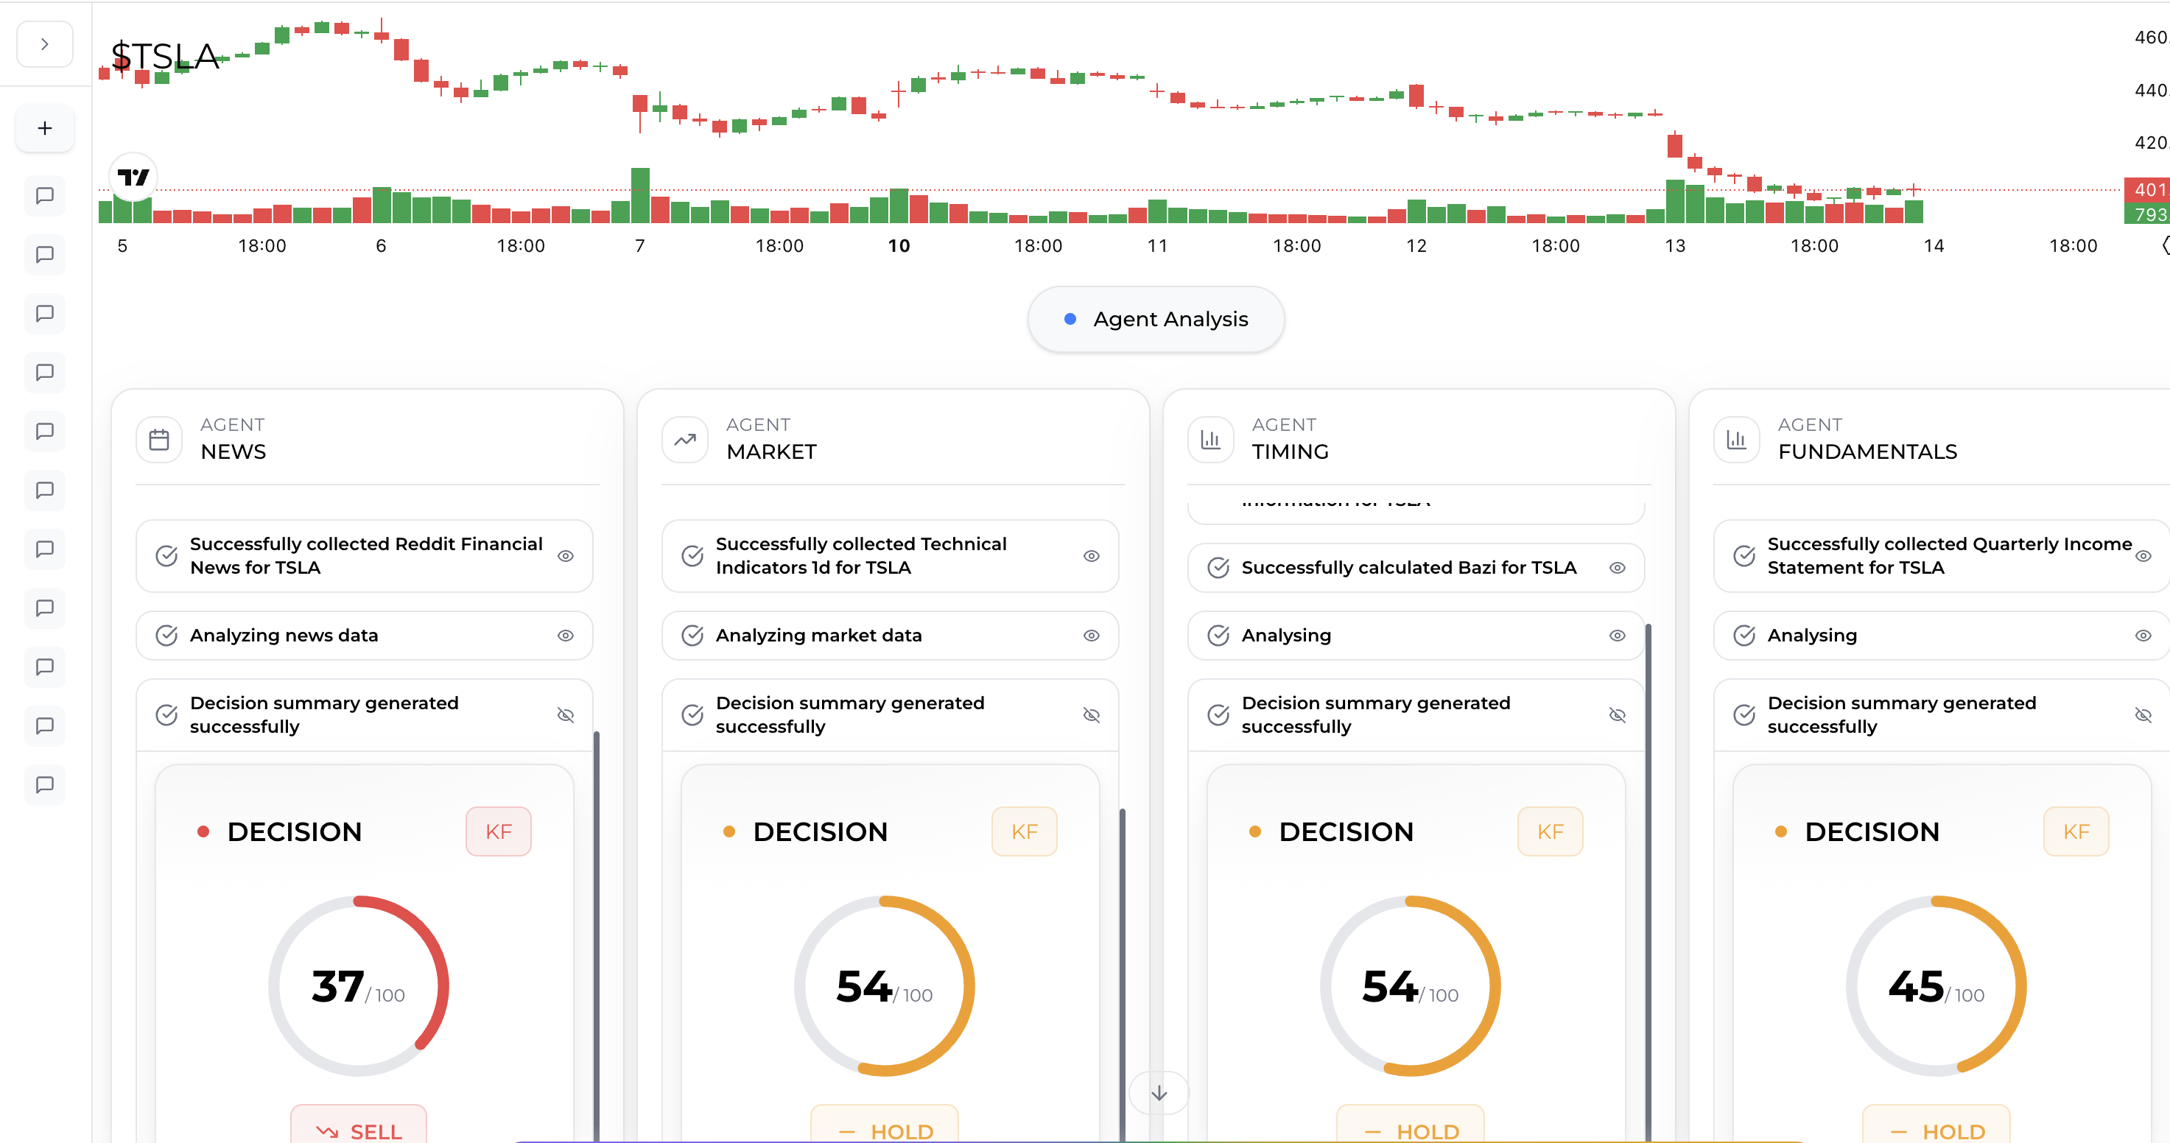Click the trend-line icon on the Agent Market card

[x=685, y=439]
